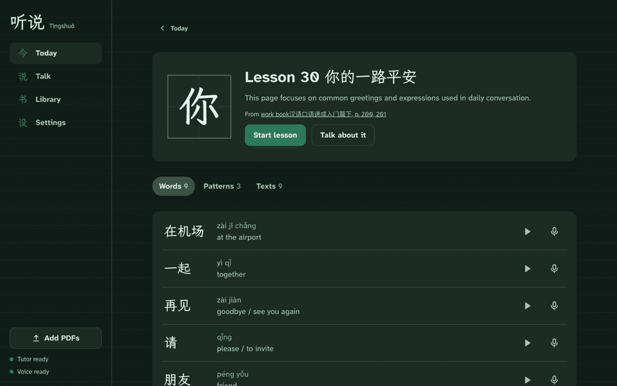Click the Today breadcrumb label
Viewport: 617px width, 386px height.
179,28
